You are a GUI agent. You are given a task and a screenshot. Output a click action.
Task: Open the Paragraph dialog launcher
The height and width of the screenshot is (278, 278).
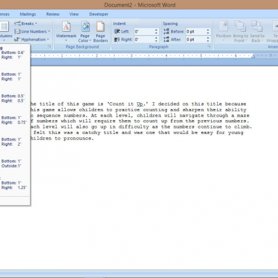click(210, 46)
